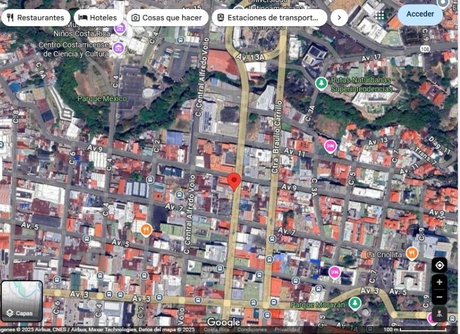Toggle the Capas map layer thumbnail
Screen dimensions: 460x334
(22, 300)
